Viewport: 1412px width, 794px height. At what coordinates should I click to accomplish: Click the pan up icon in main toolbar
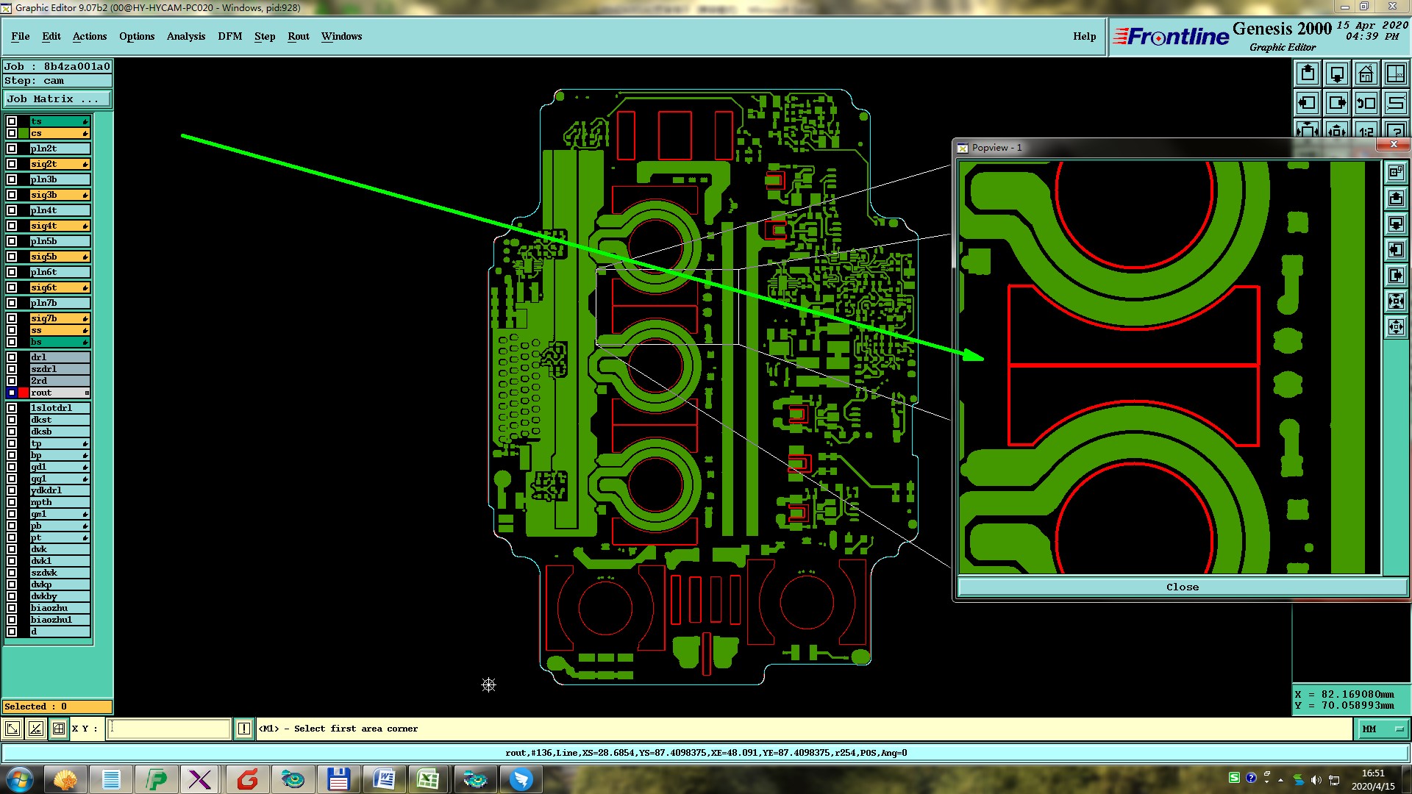(x=1308, y=74)
